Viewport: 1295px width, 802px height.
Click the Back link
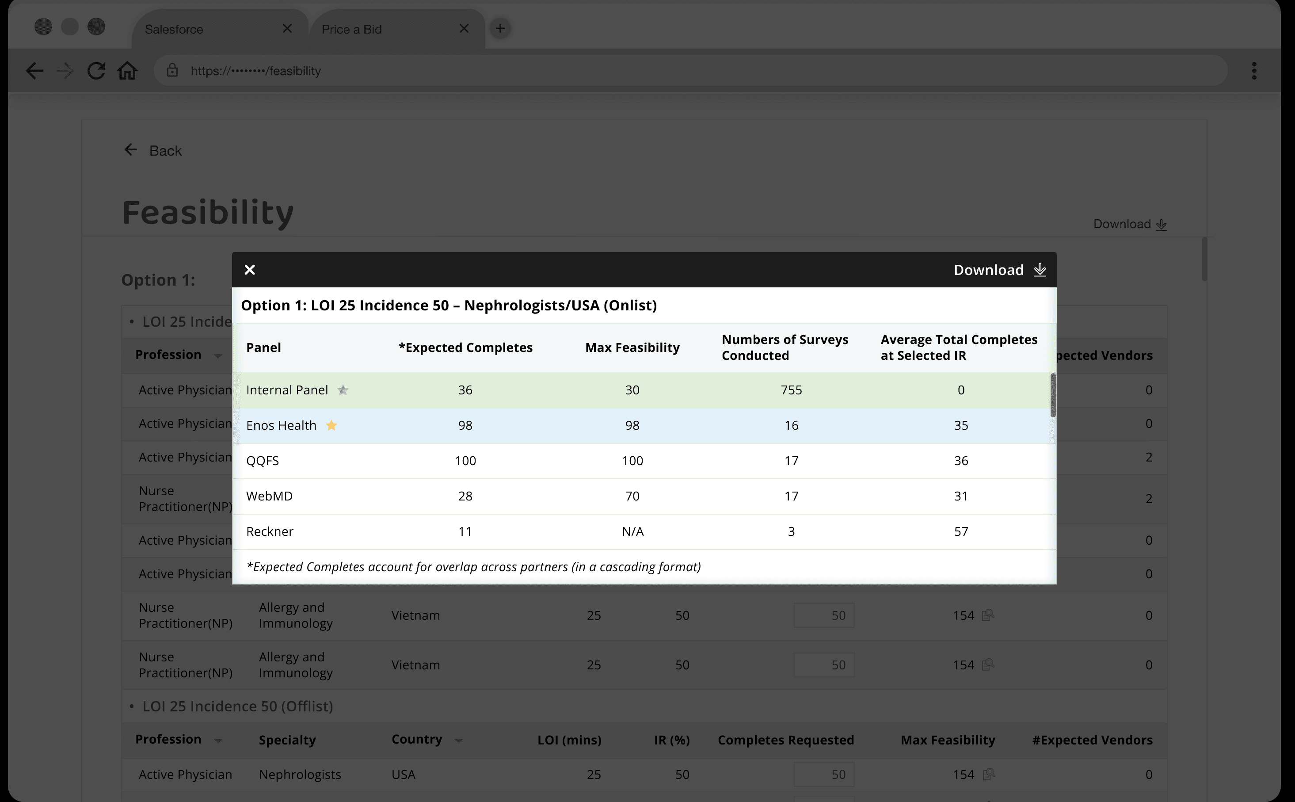[x=154, y=151]
